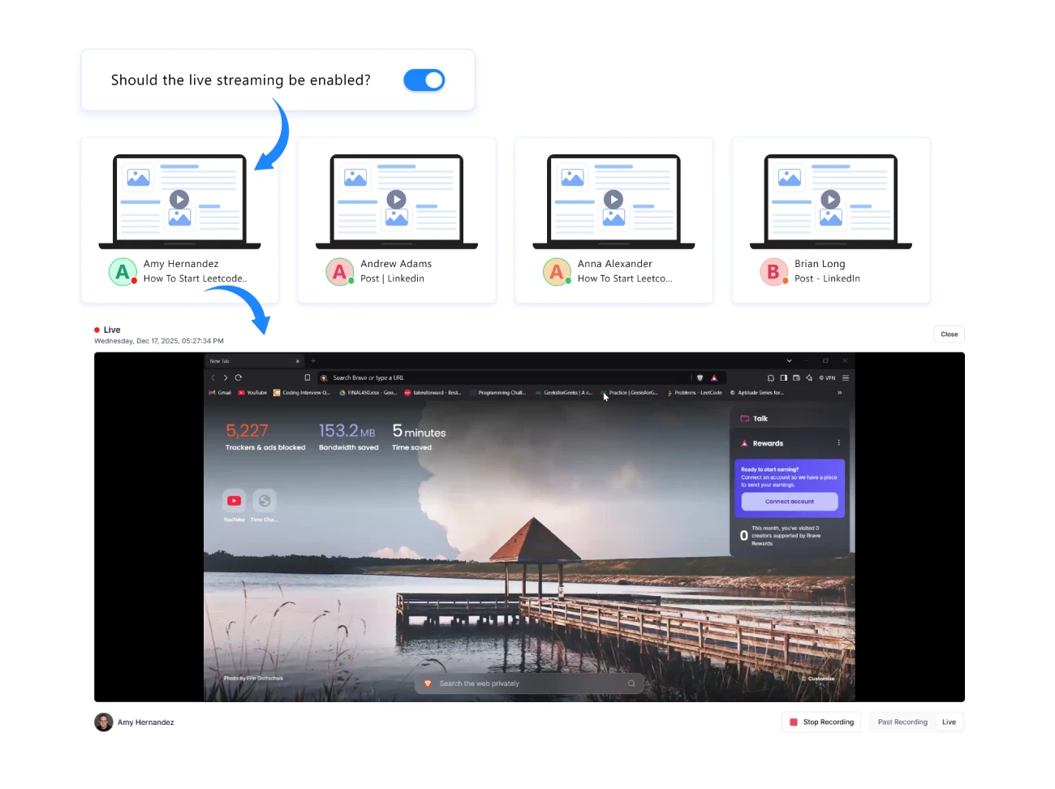The height and width of the screenshot is (789, 1055).
Task: Disable the live streaming toggle
Action: 424,80
